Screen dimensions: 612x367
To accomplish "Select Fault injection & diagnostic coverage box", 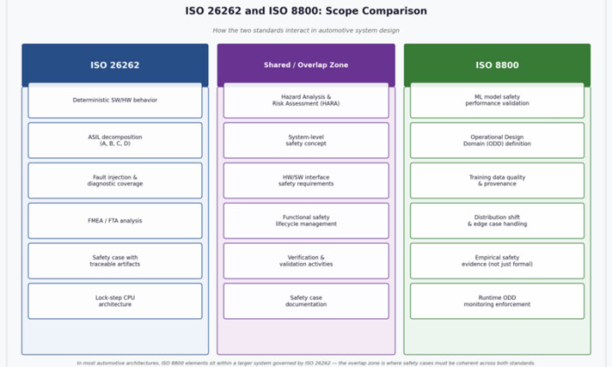I will (115, 180).
